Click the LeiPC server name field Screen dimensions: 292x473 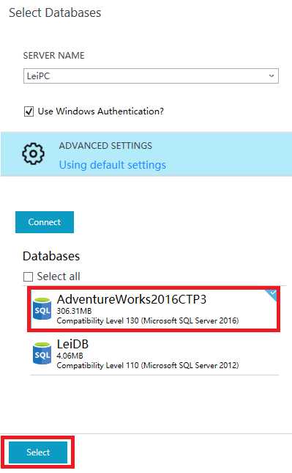(x=151, y=76)
